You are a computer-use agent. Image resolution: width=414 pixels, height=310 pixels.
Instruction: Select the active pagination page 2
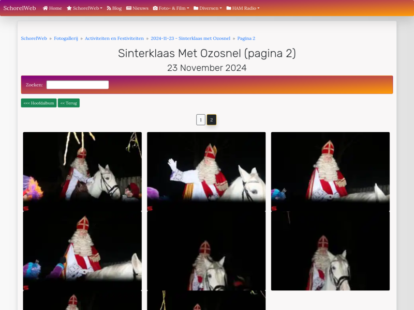click(x=212, y=120)
